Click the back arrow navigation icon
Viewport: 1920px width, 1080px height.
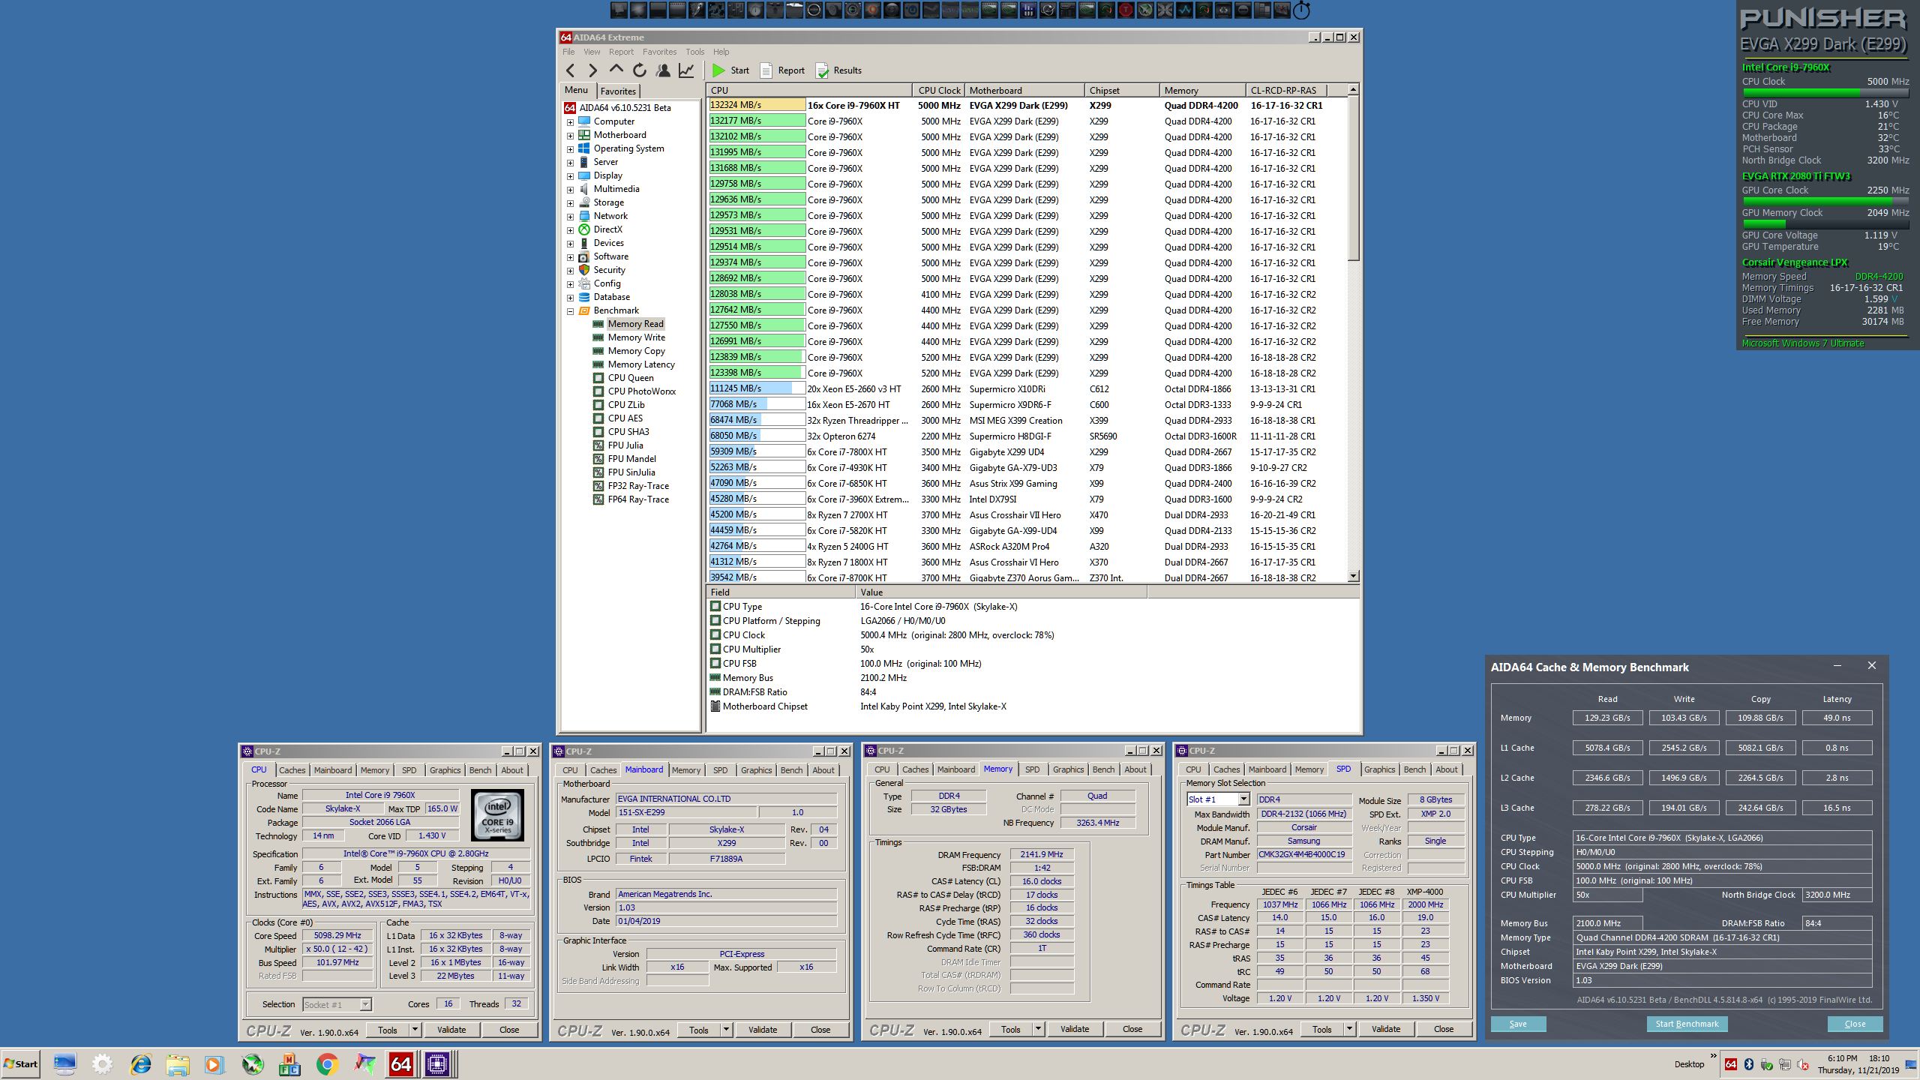click(571, 70)
